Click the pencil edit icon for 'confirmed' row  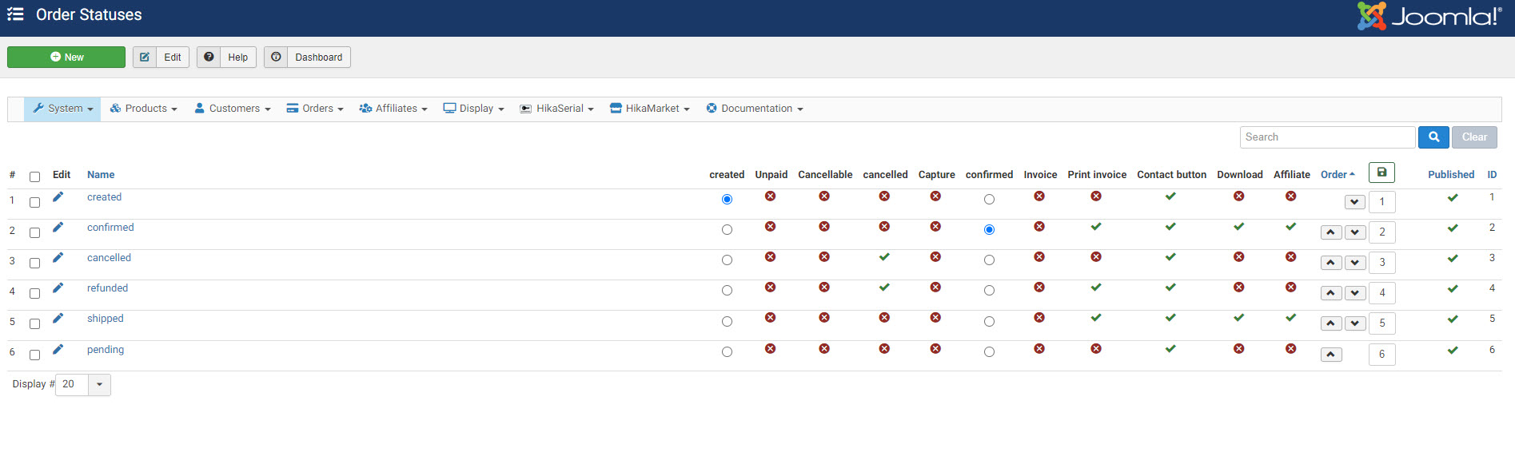(x=58, y=228)
